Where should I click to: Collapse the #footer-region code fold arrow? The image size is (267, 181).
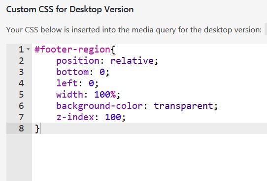28,50
